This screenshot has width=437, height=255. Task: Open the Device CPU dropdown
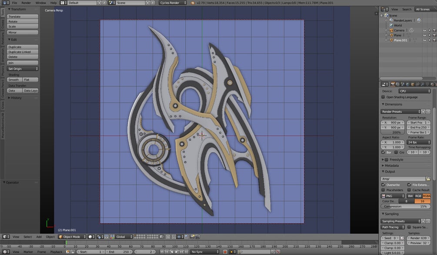[414, 91]
